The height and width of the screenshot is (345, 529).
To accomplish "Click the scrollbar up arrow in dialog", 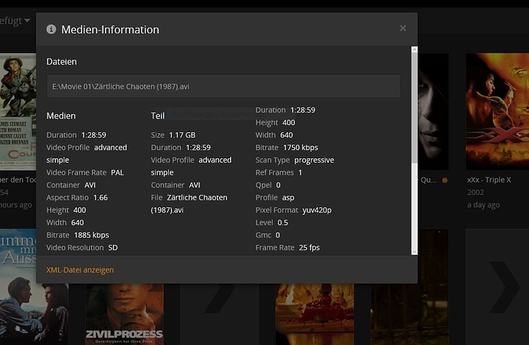I will click(414, 50).
